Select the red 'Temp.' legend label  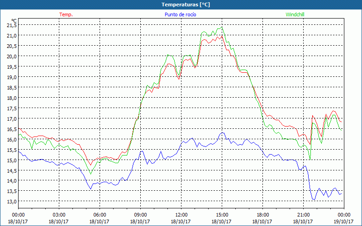(66, 14)
